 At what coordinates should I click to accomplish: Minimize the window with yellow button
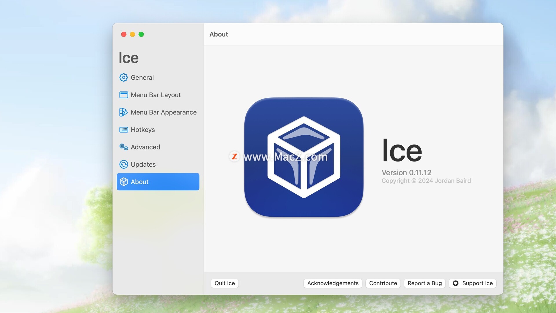[x=132, y=34]
